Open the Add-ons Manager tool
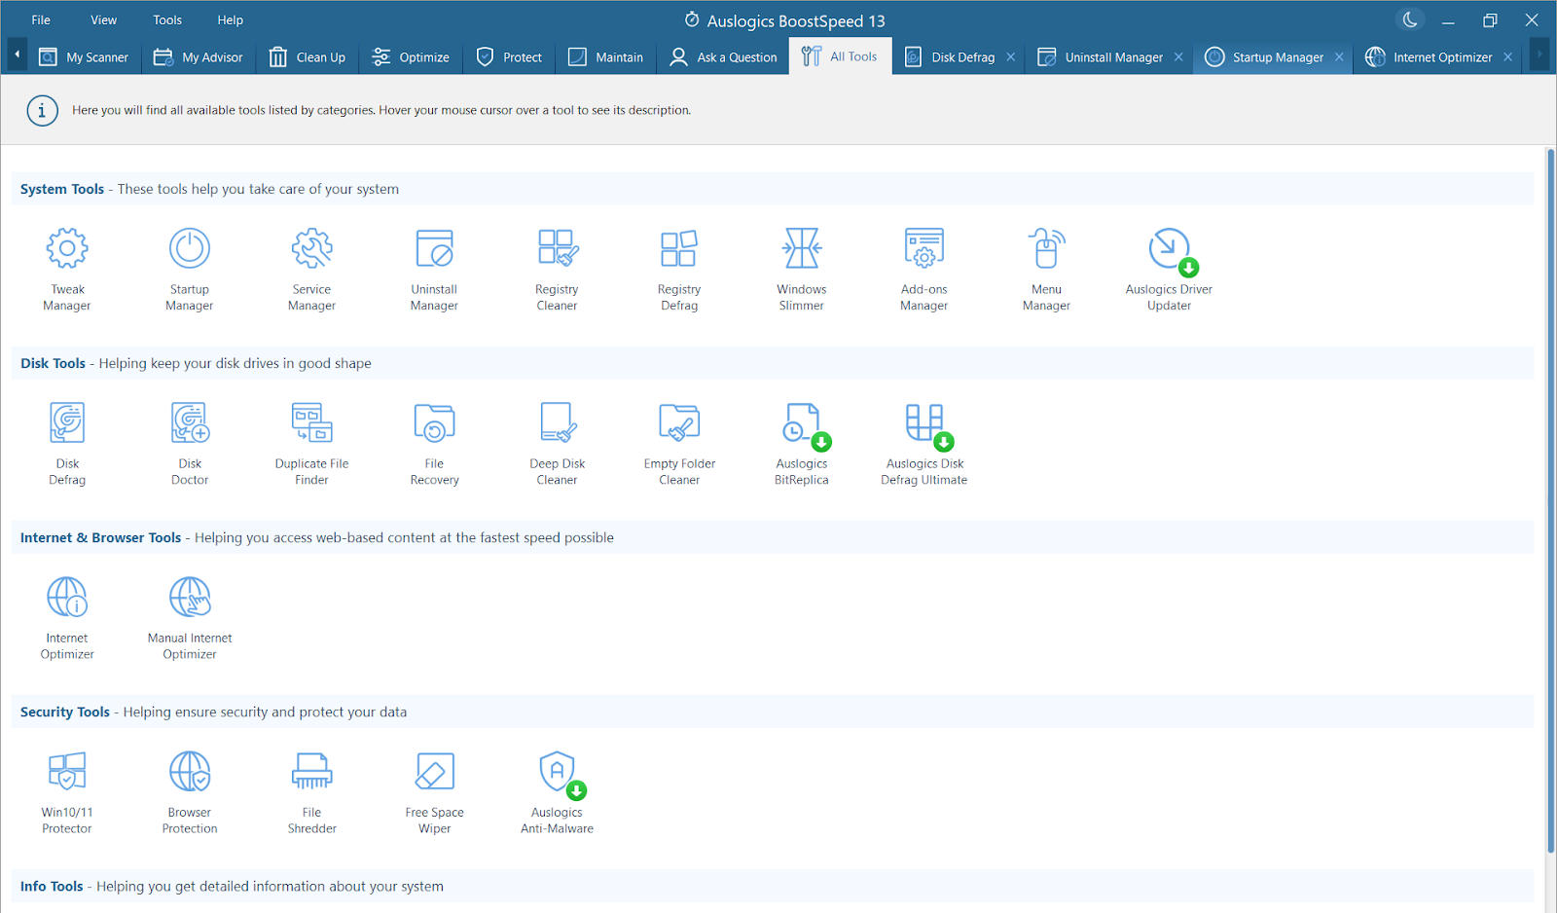The width and height of the screenshot is (1557, 913). pyautogui.click(x=924, y=270)
